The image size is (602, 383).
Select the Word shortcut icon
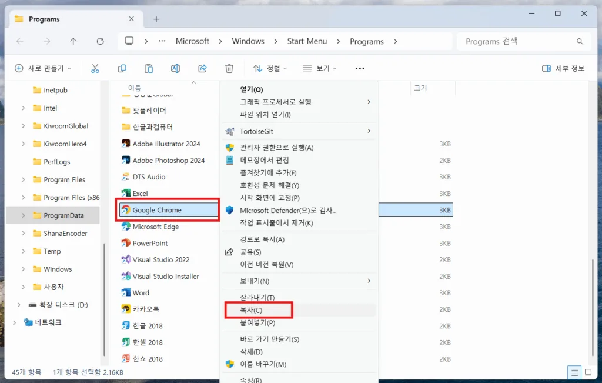(x=126, y=293)
